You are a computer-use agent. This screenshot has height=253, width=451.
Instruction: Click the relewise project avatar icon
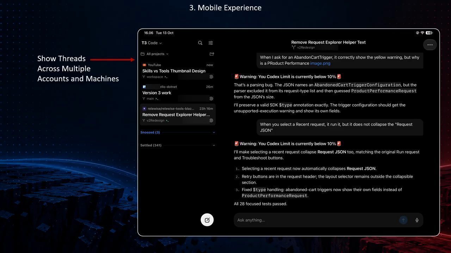tap(144, 109)
